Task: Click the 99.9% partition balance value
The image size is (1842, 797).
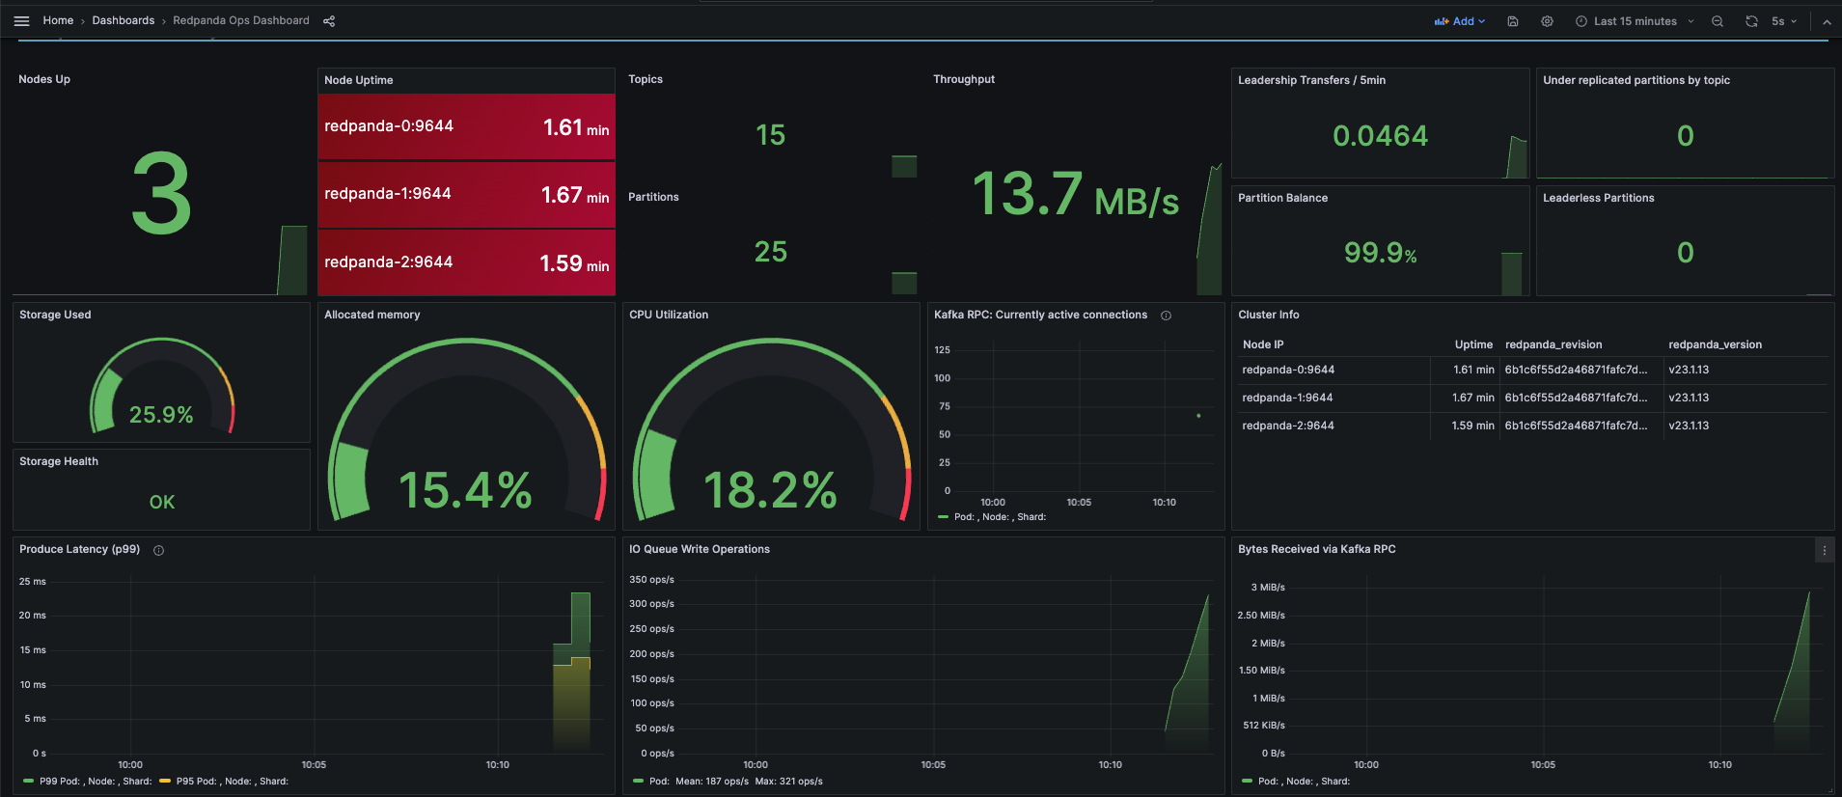Action: click(x=1380, y=253)
